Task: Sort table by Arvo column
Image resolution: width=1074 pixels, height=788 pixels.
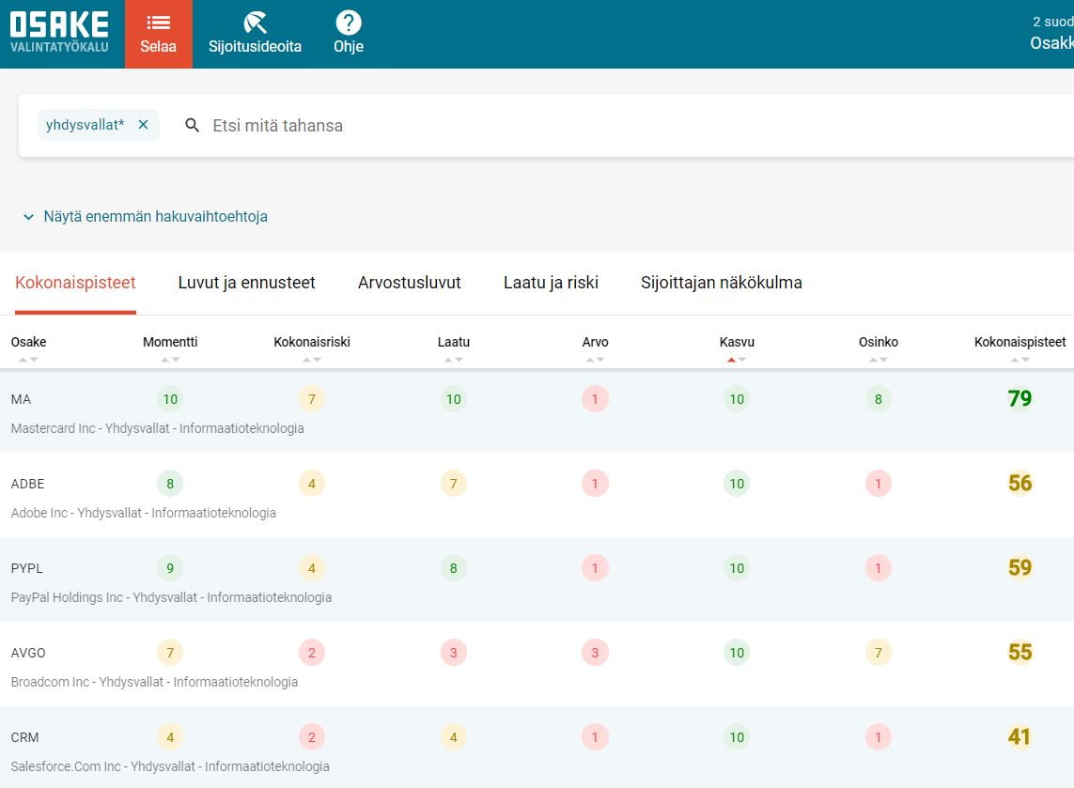Action: point(595,342)
